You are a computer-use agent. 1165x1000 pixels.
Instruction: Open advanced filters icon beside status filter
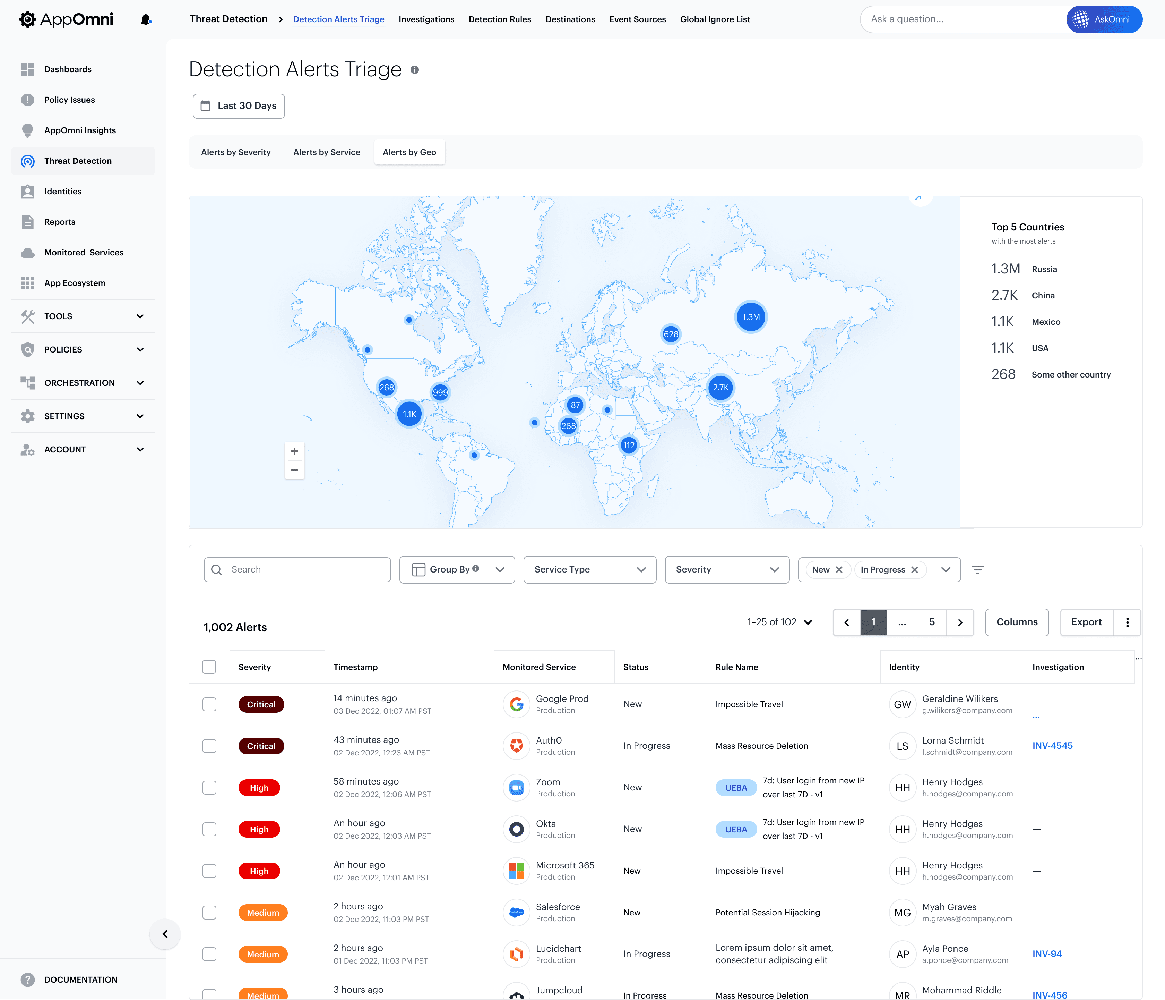click(x=978, y=569)
